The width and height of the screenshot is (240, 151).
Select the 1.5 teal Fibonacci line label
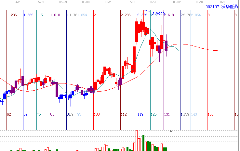(x=40, y=15)
